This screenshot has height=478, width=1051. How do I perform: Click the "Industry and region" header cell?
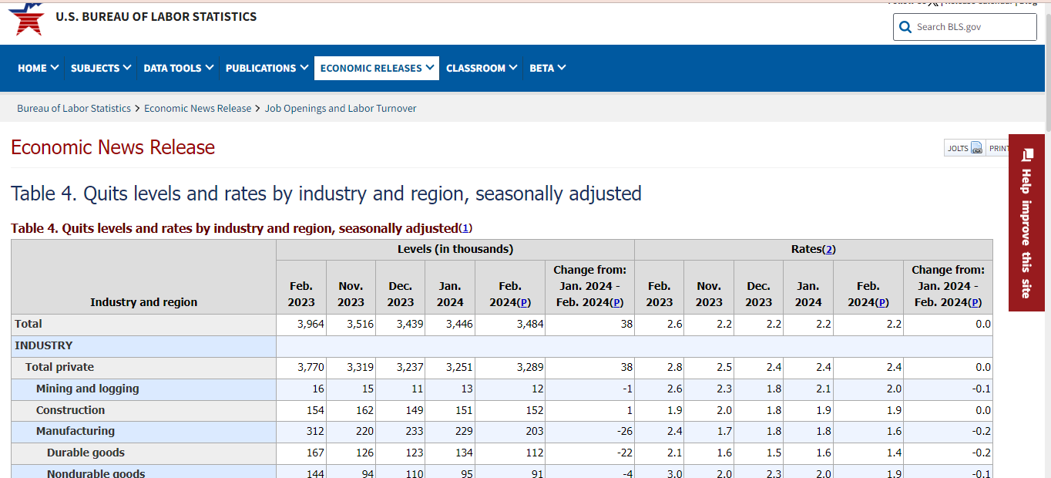144,277
